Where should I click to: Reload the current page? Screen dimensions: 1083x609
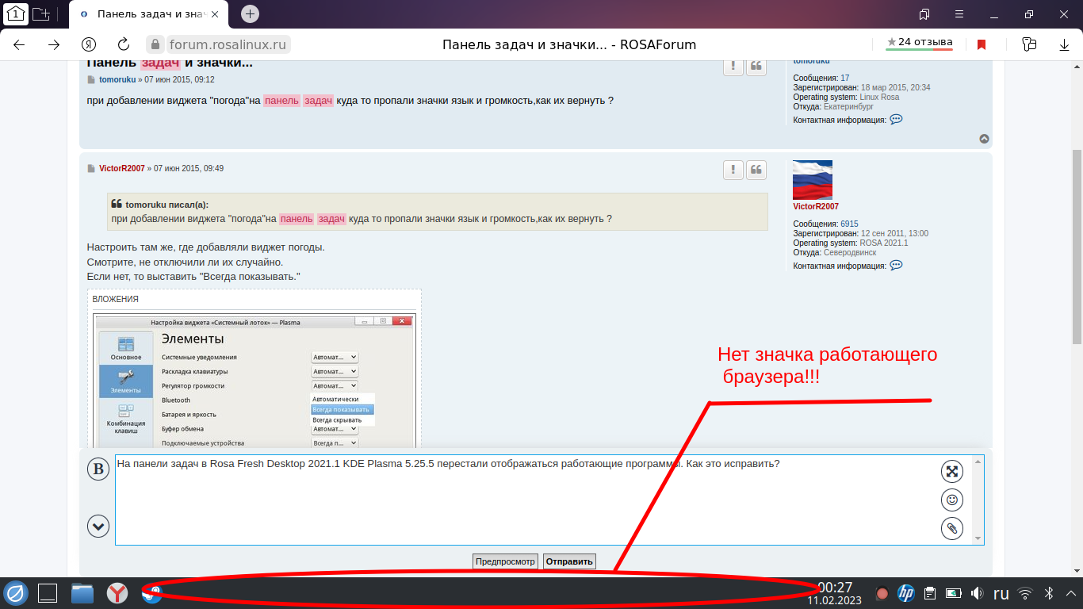pyautogui.click(x=123, y=44)
